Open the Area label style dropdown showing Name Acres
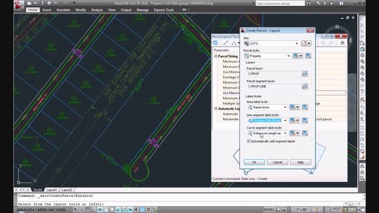Viewport: 379px width, 213px height. click(267, 107)
